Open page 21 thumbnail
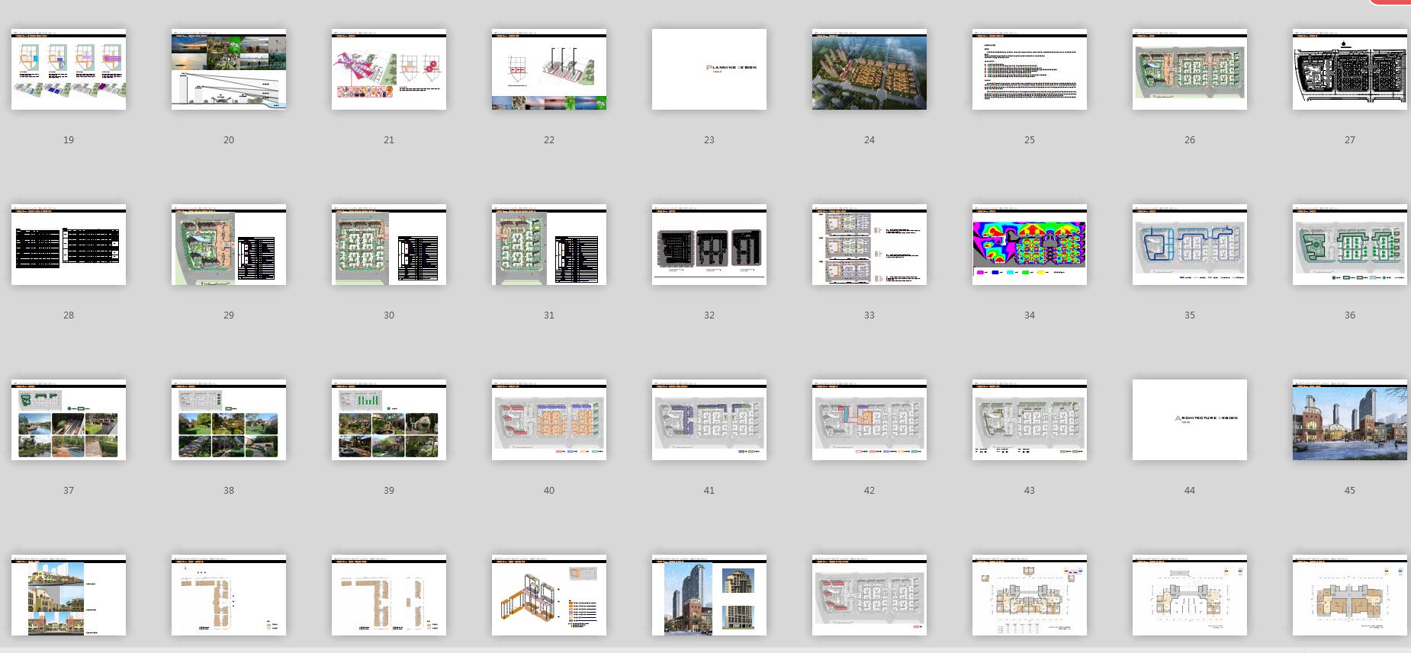Image resolution: width=1411 pixels, height=653 pixels. [x=389, y=69]
